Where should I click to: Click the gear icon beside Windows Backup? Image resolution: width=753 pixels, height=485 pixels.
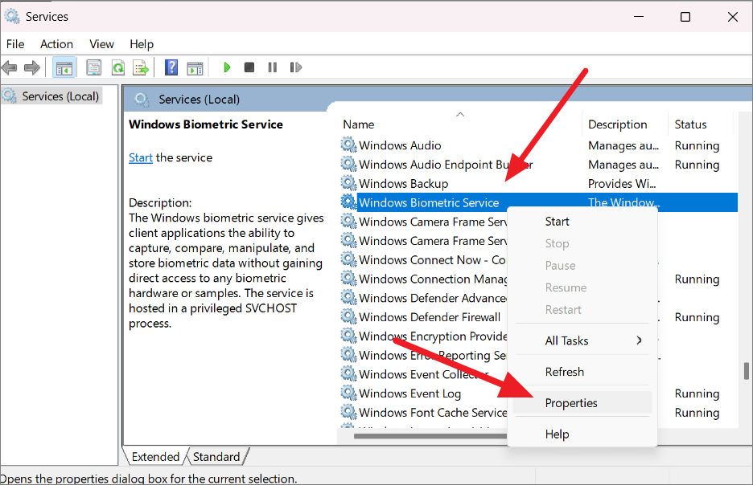pyautogui.click(x=348, y=182)
